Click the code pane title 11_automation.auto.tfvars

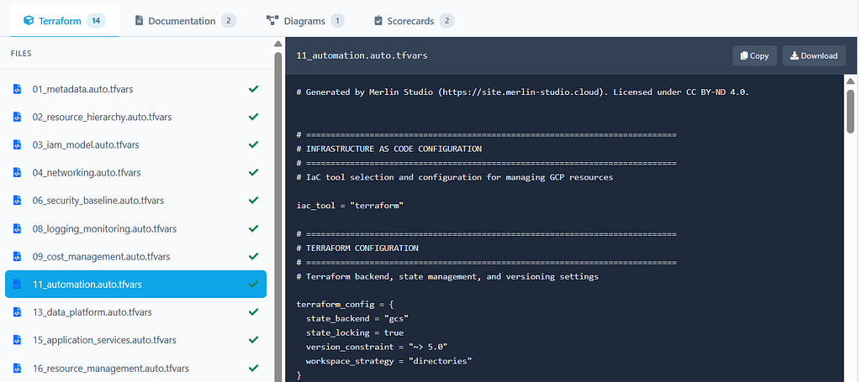tap(362, 56)
